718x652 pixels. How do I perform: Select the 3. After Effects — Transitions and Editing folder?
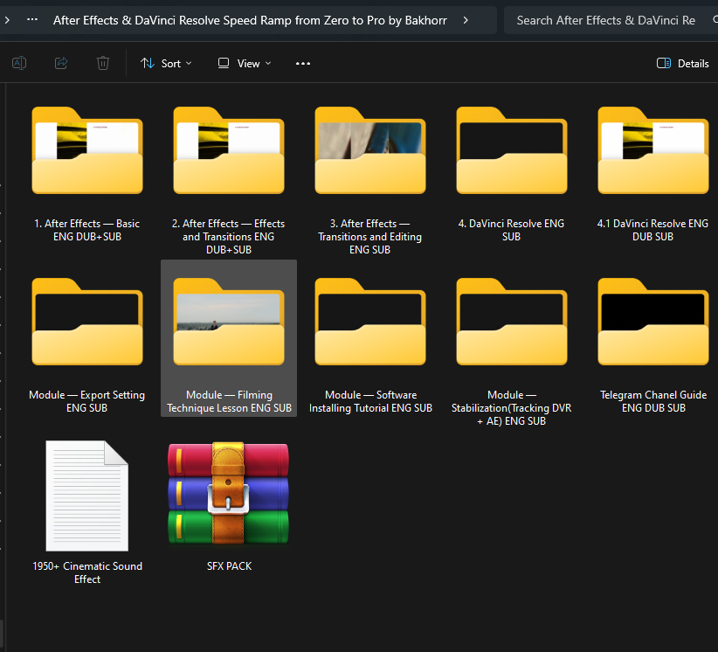tap(369, 158)
